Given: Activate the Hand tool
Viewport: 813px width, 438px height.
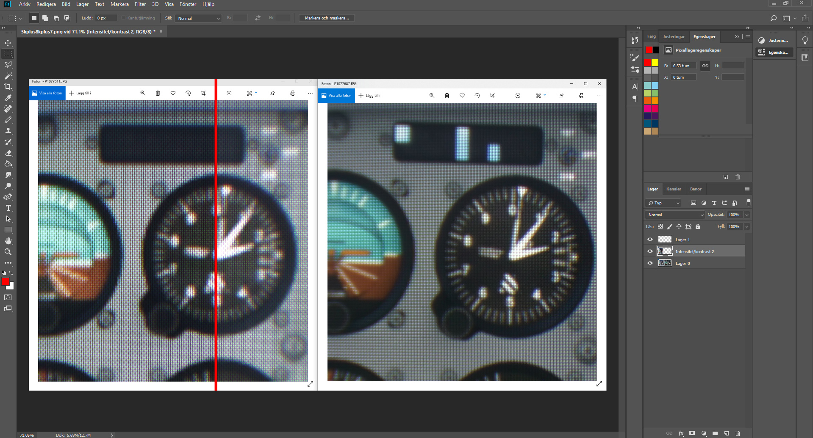Looking at the screenshot, I should pyautogui.click(x=8, y=241).
